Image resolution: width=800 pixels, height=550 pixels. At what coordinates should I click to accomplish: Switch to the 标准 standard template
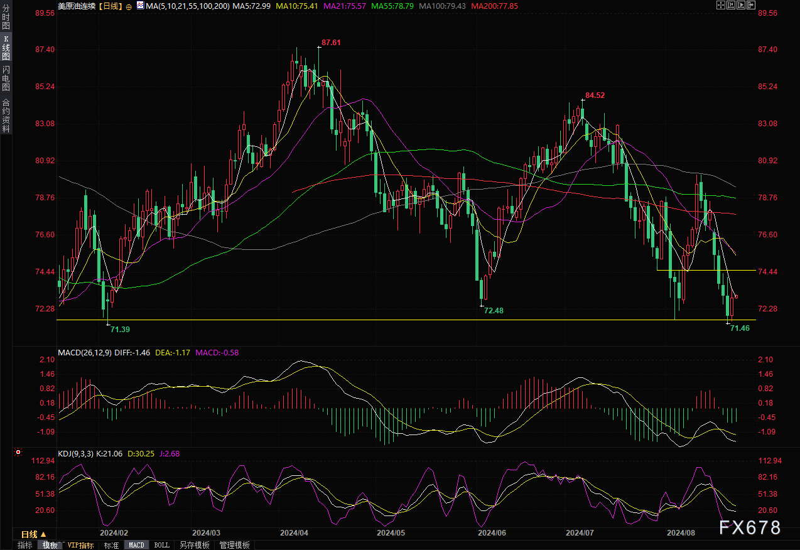(111, 545)
